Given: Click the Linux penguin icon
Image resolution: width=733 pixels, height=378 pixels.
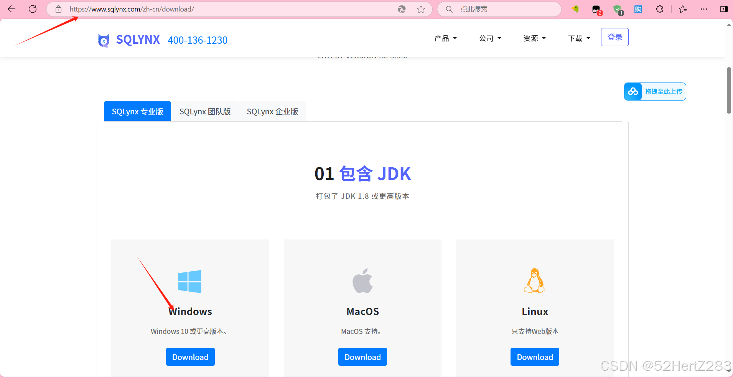Looking at the screenshot, I should (x=535, y=281).
